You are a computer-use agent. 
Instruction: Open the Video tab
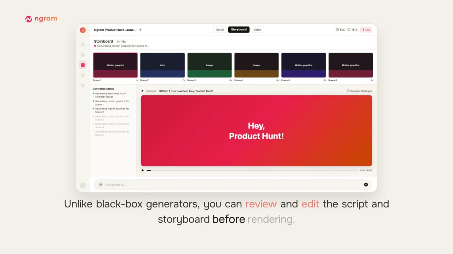click(257, 30)
